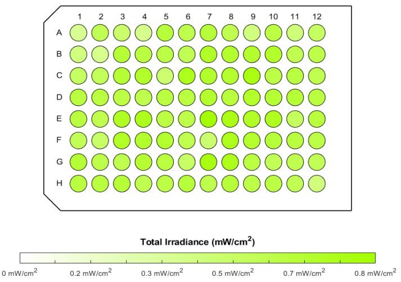Click well A1 on the plate
Image resolution: width=401 pixels, height=282 pixels.
pyautogui.click(x=79, y=33)
